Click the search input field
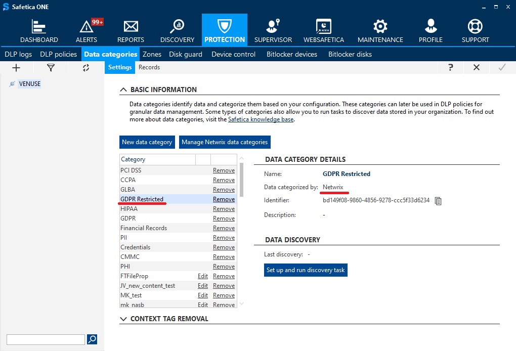 (46, 339)
